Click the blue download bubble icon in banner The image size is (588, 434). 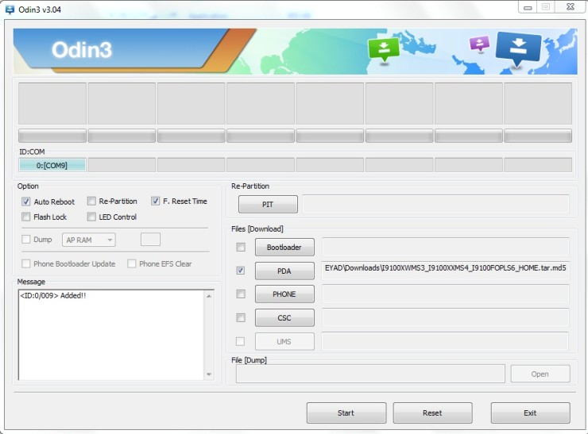(519, 48)
